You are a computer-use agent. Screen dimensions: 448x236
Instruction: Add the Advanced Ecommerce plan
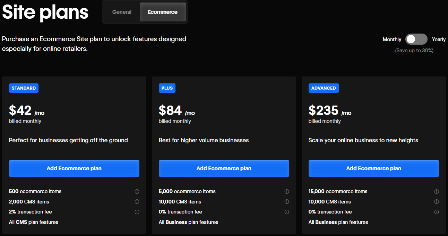[x=374, y=169]
